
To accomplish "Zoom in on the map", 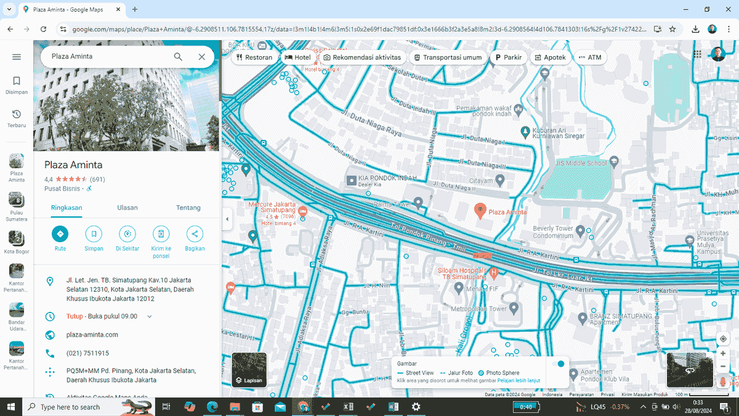I will 723,354.
